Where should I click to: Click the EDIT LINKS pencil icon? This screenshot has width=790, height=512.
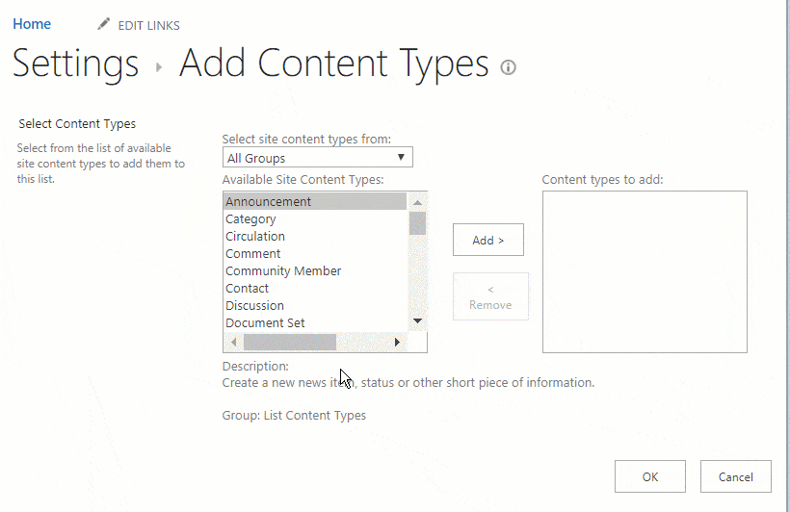coord(104,24)
